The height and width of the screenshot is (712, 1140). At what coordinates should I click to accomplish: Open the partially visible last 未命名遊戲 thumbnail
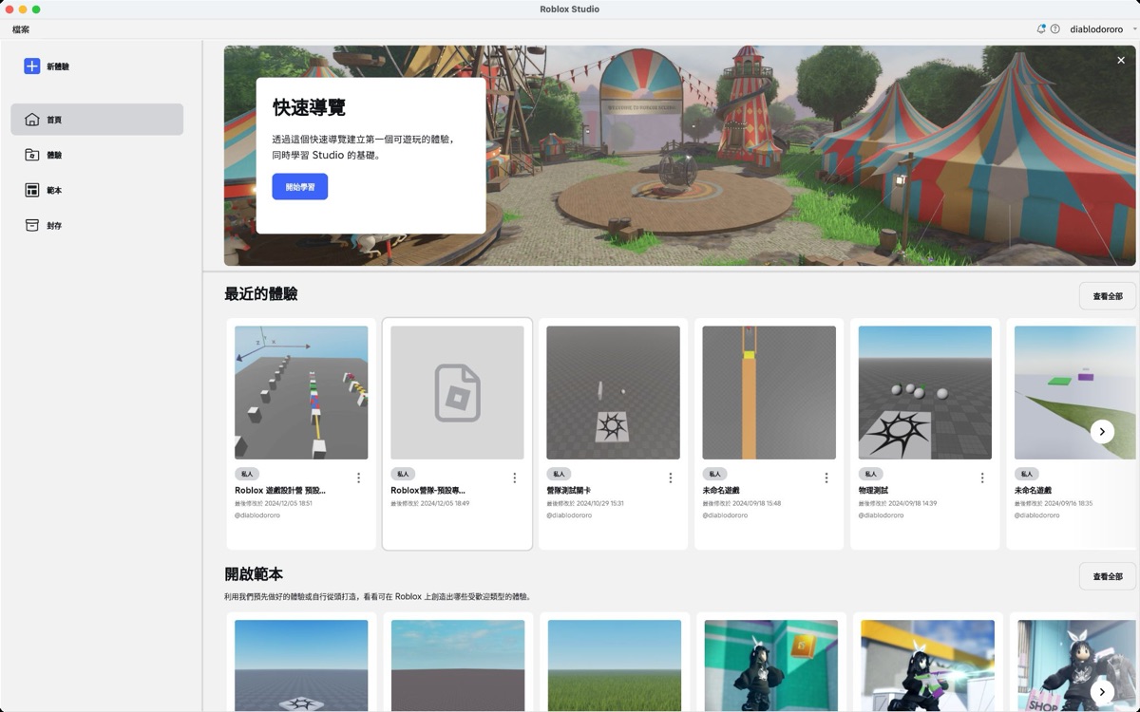coord(1074,393)
